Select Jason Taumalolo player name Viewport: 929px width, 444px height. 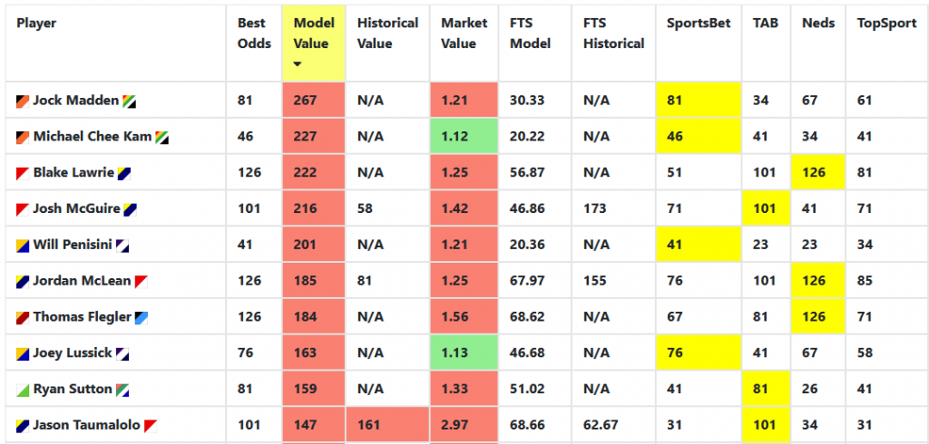click(86, 426)
